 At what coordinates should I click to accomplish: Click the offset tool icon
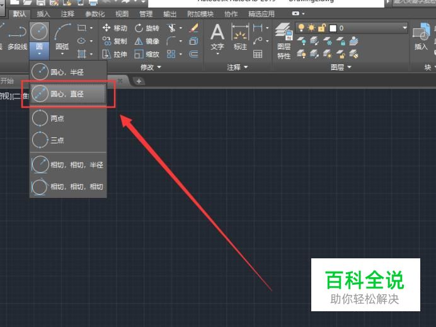point(193,54)
